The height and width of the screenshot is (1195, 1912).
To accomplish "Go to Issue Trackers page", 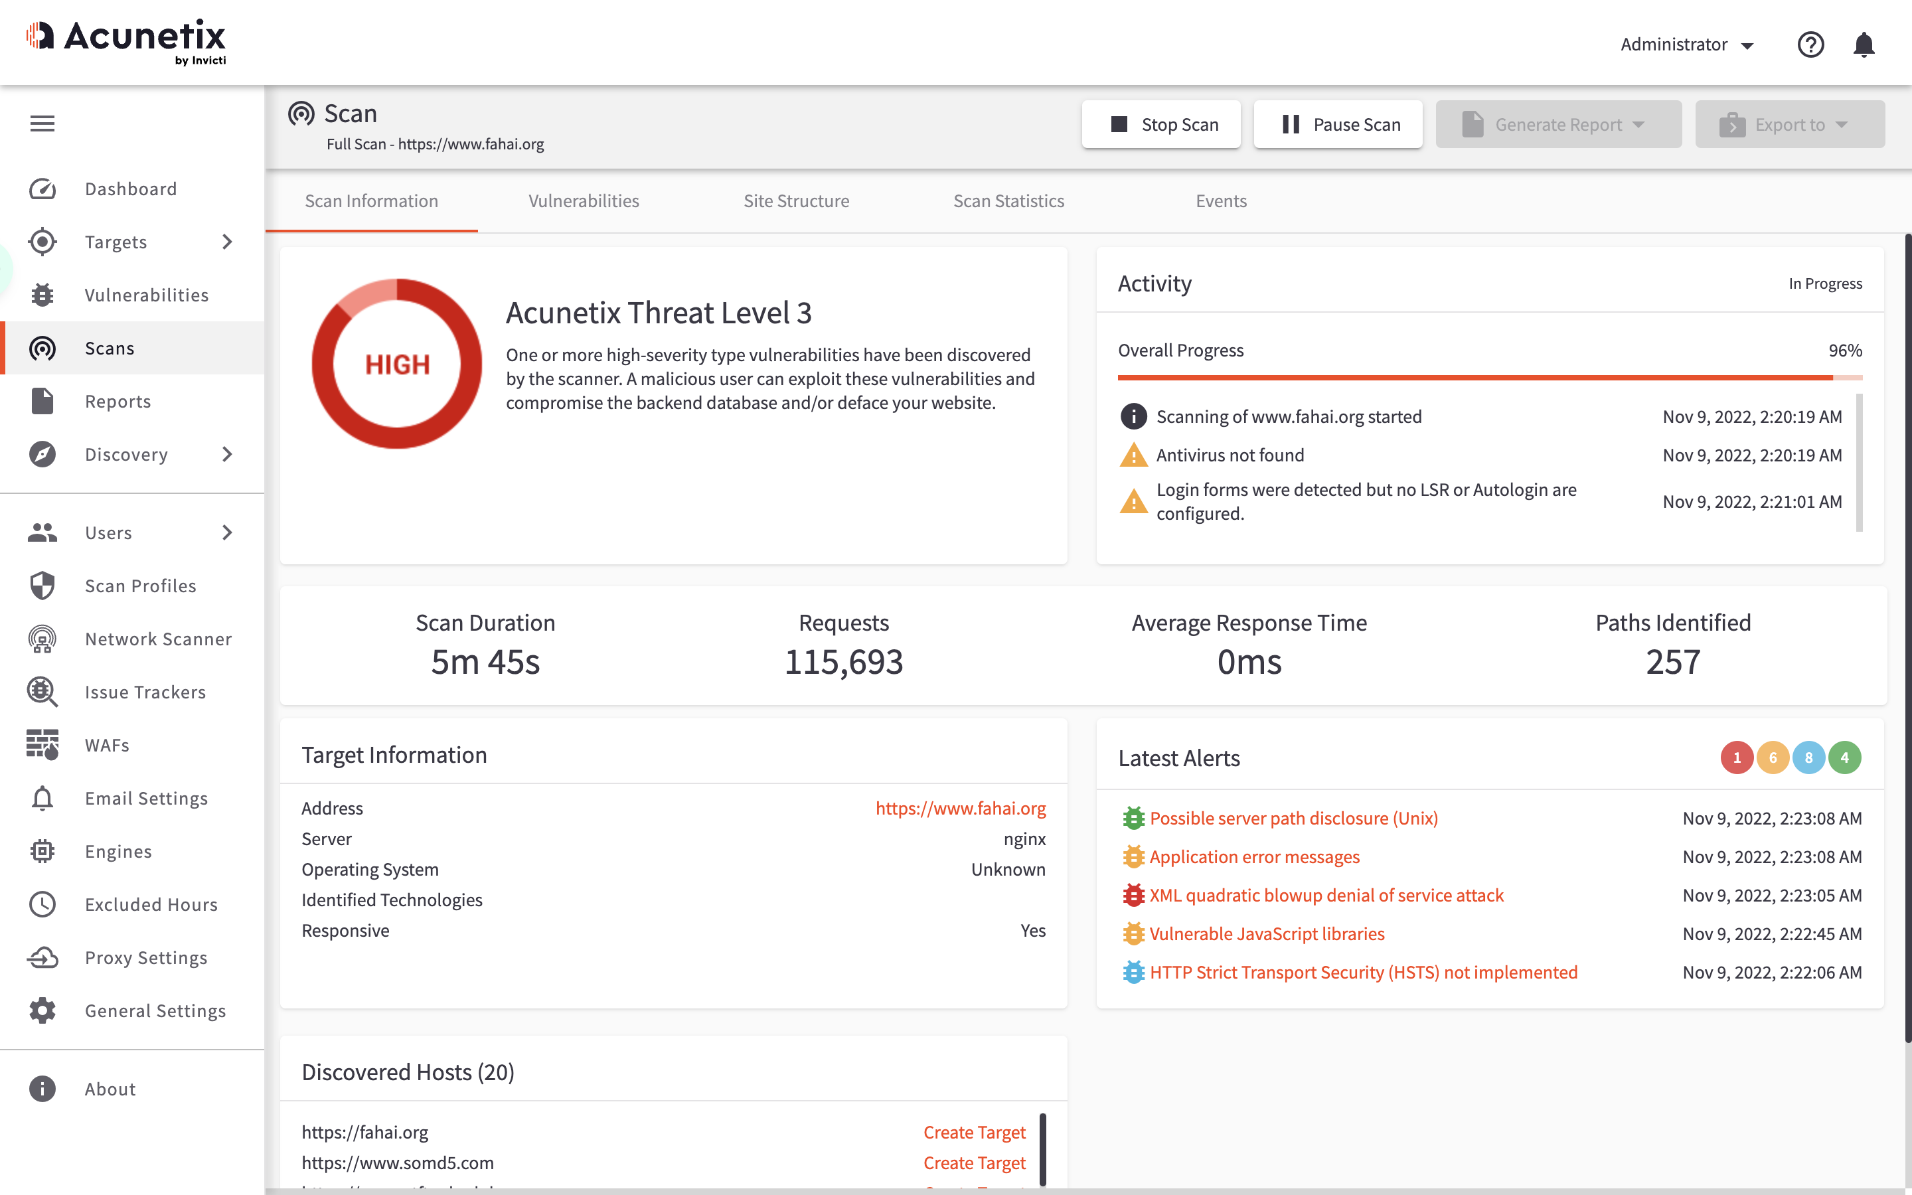I will tap(145, 692).
